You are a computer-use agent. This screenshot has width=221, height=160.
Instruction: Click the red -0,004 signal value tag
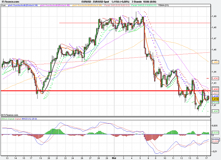(x=215, y=141)
